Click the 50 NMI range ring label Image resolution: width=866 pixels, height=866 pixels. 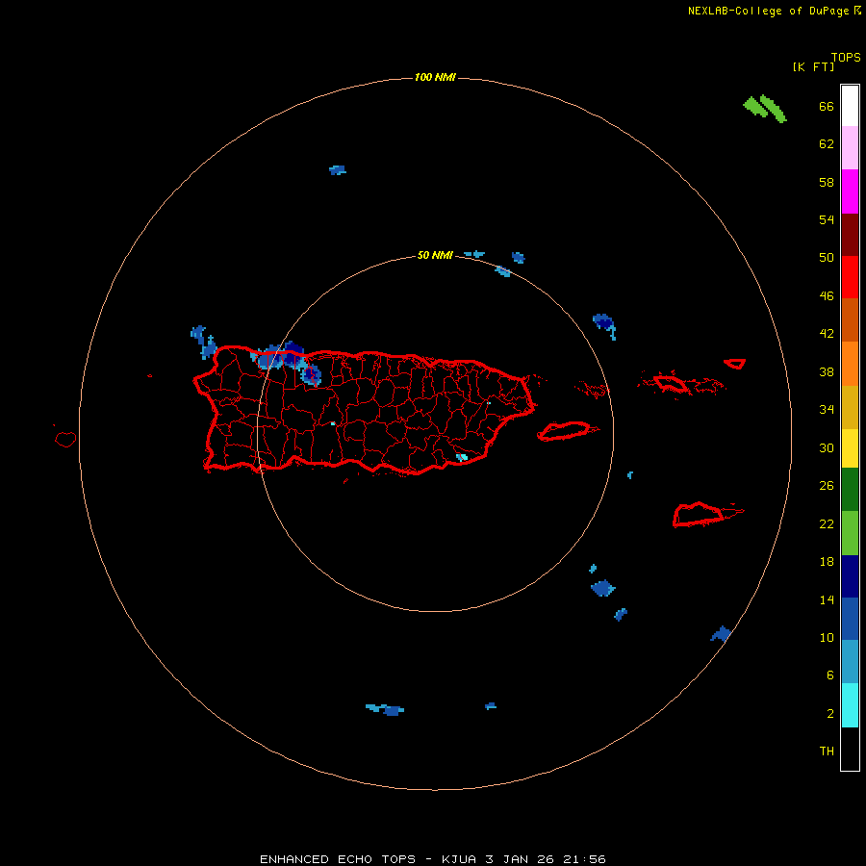[x=435, y=255]
